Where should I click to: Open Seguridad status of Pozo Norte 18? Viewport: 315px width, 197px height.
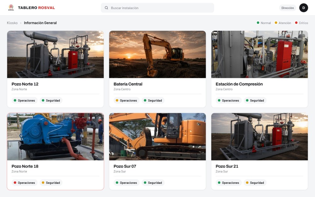pos(51,183)
